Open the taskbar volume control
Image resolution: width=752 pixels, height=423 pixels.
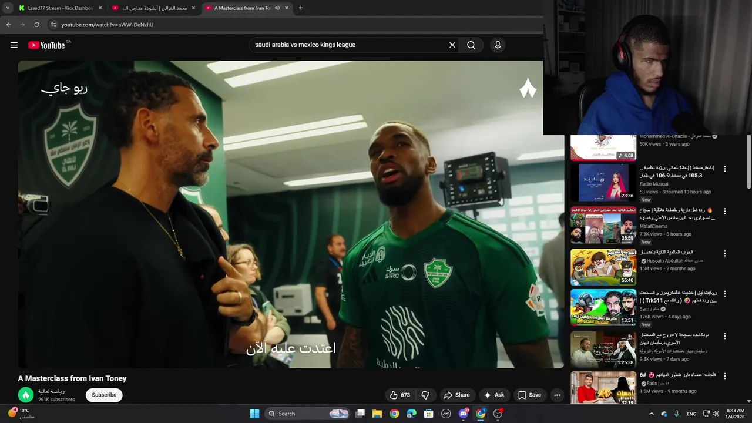pyautogui.click(x=716, y=414)
